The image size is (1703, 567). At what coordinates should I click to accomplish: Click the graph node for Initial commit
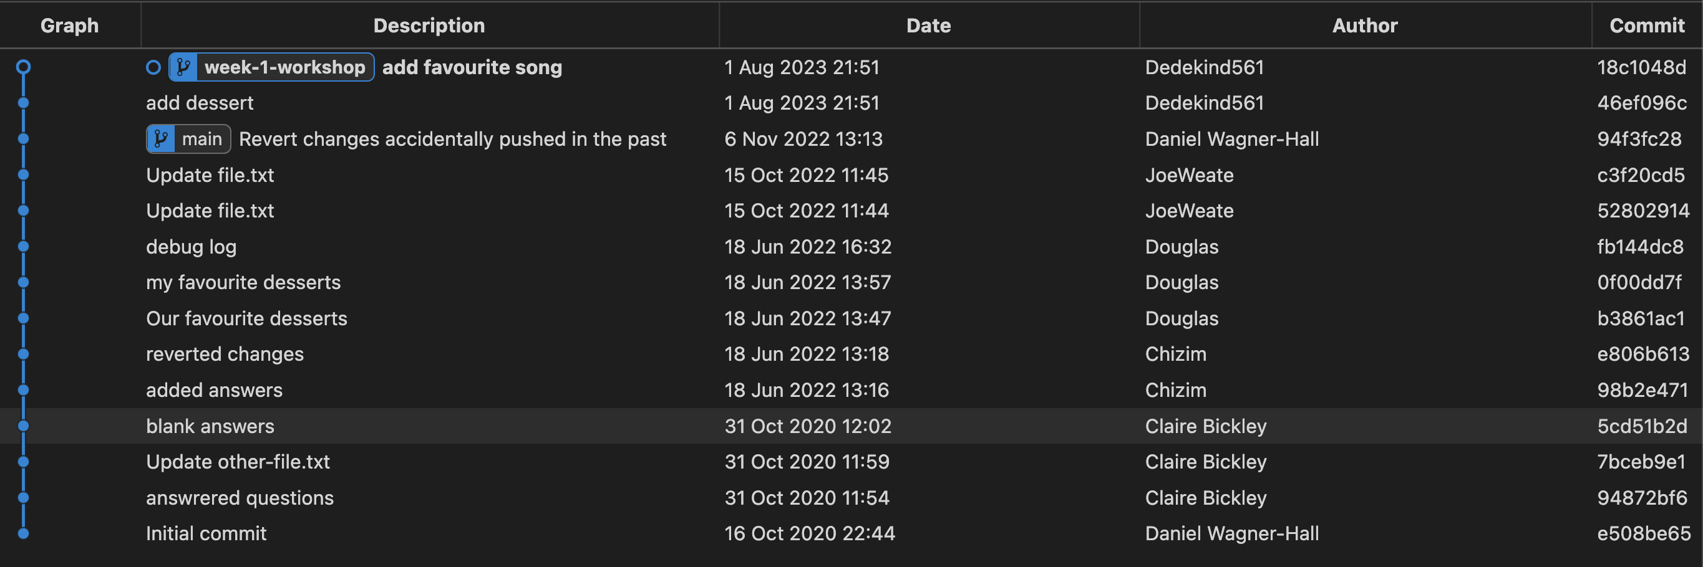coord(23,533)
